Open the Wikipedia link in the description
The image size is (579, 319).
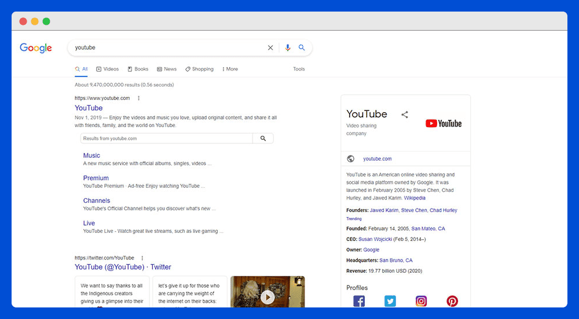pos(415,198)
